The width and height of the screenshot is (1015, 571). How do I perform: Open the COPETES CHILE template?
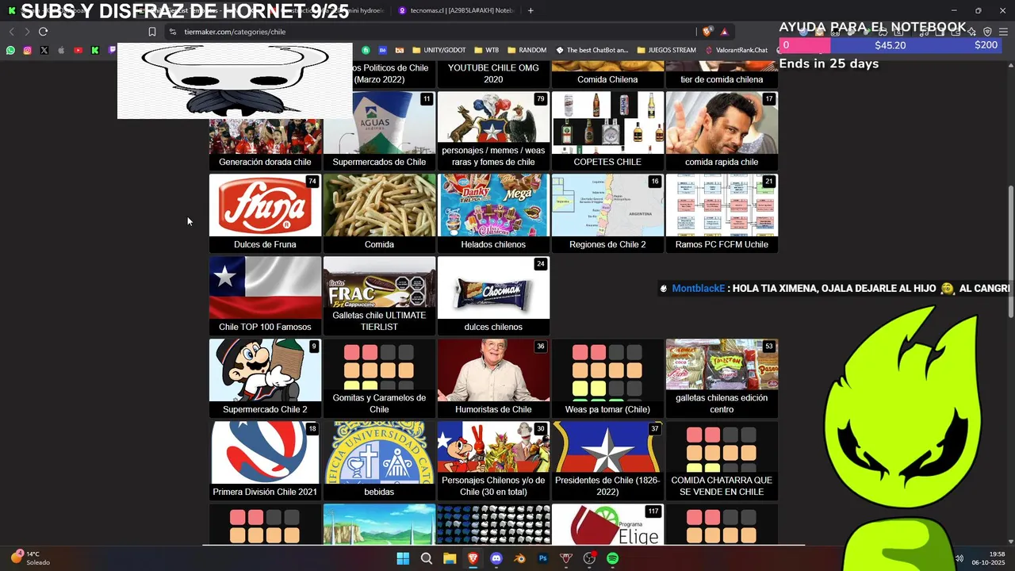click(607, 130)
